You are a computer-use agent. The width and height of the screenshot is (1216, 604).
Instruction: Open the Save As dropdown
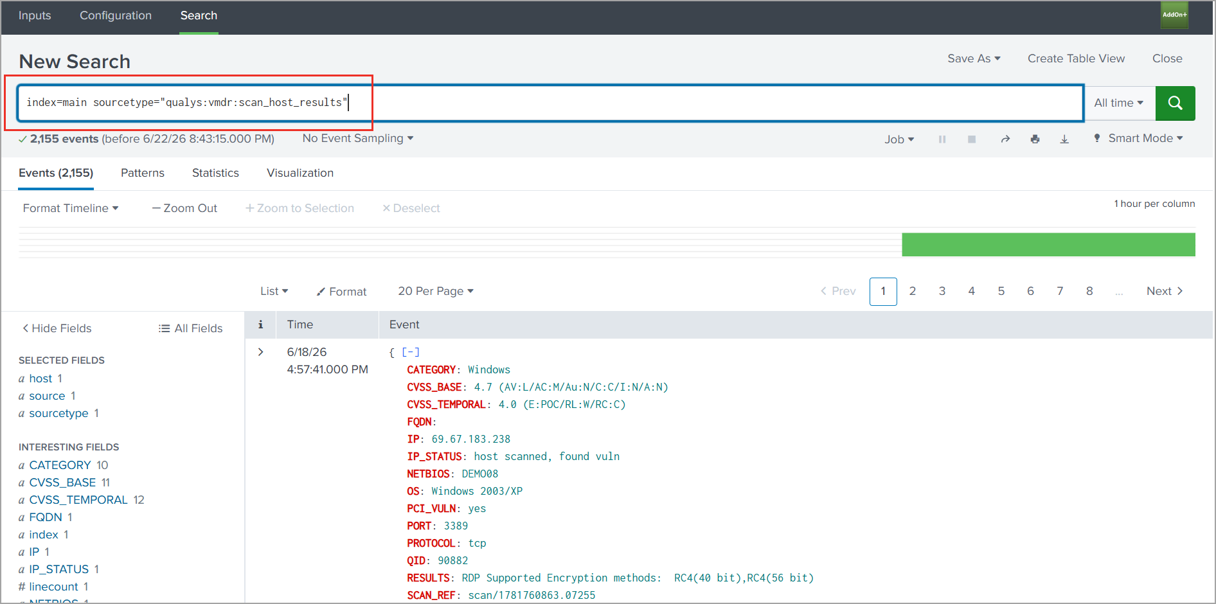pyautogui.click(x=974, y=58)
